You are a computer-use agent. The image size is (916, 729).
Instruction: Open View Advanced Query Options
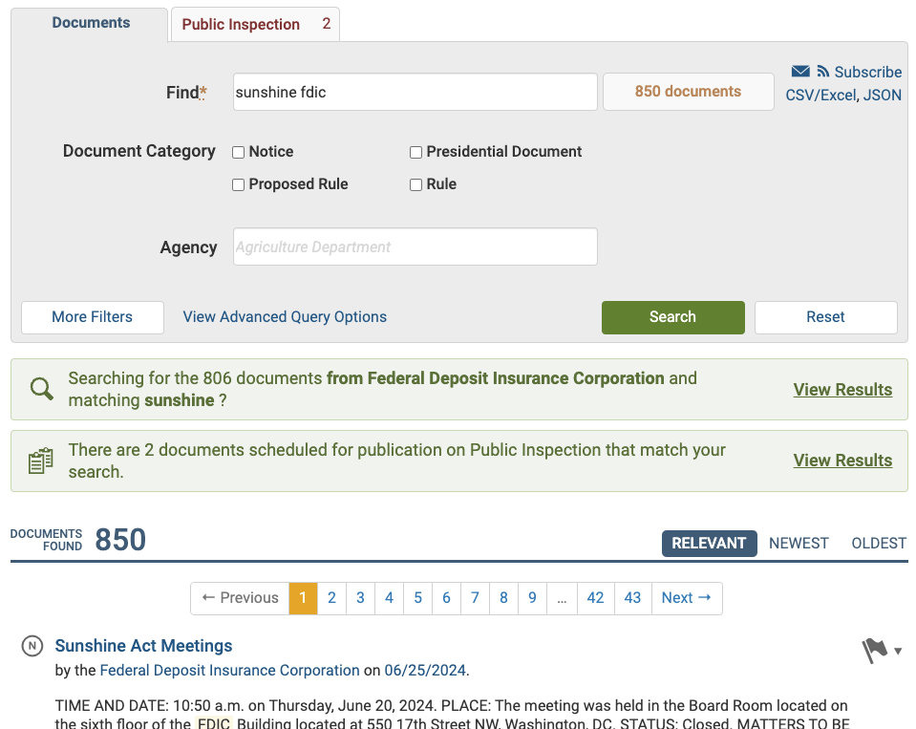285,316
